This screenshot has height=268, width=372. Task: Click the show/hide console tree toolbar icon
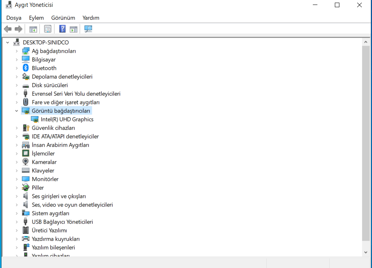[33, 29]
